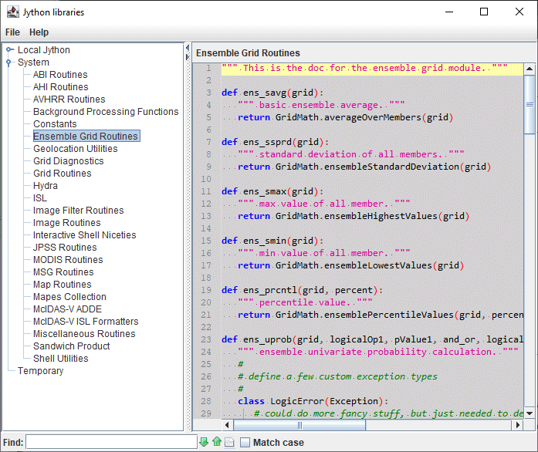Select the Local Jython label
Screen dimensions: 538x452
click(x=43, y=49)
